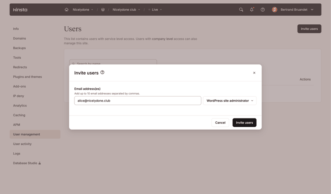Open Logs in sidebar
The width and height of the screenshot is (331, 194).
click(17, 154)
